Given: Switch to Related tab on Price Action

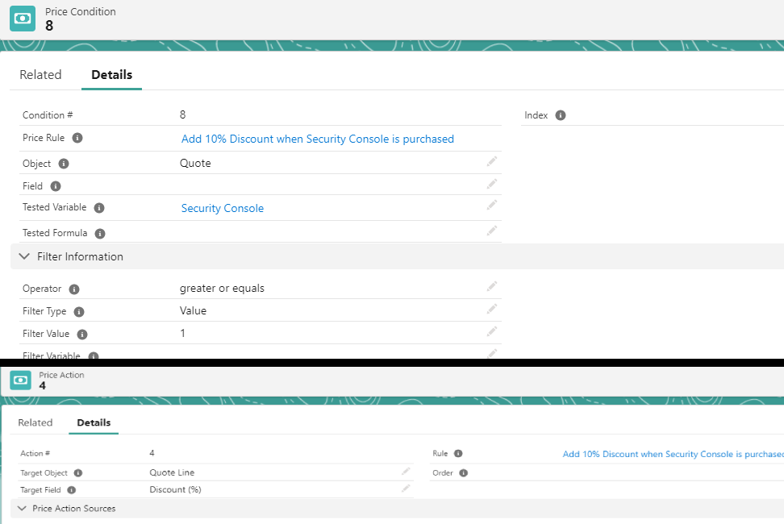Looking at the screenshot, I should click(35, 422).
